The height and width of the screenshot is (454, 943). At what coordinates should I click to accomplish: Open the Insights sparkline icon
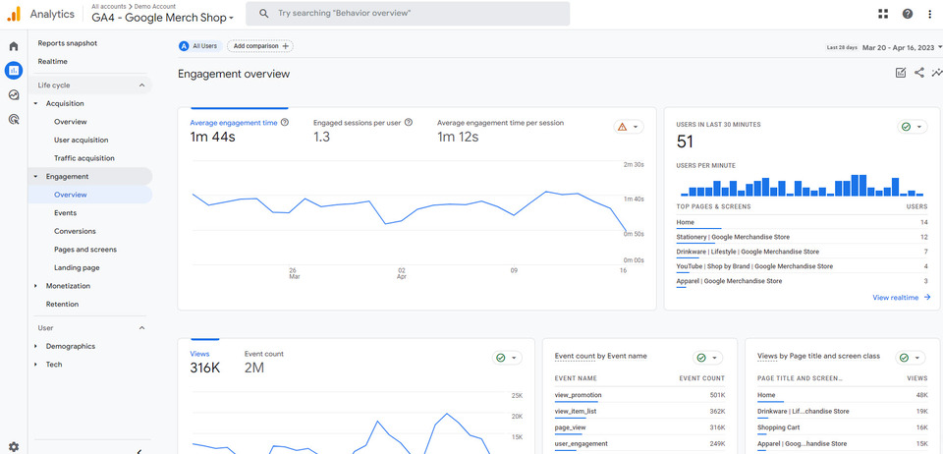tap(936, 73)
